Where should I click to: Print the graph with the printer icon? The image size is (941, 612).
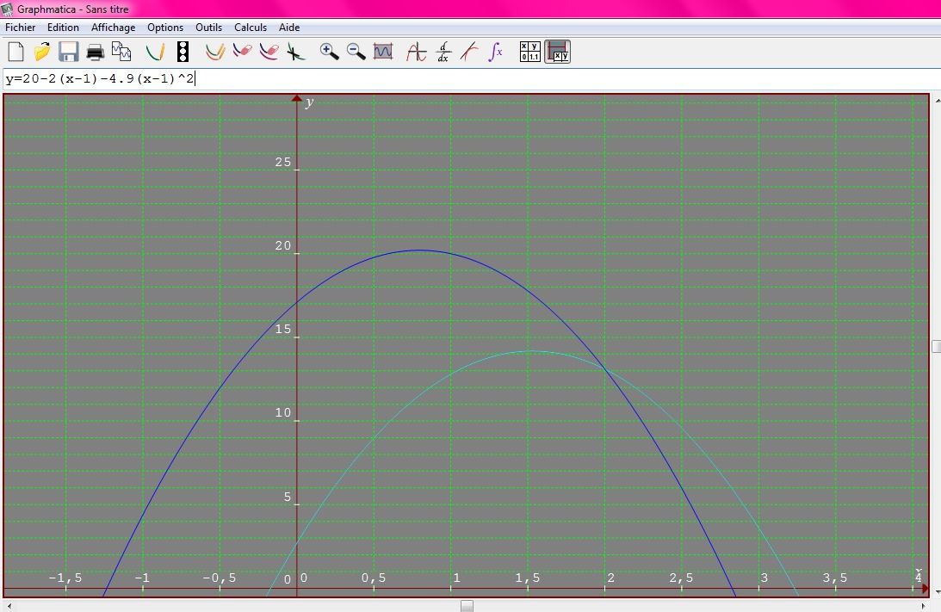point(95,53)
